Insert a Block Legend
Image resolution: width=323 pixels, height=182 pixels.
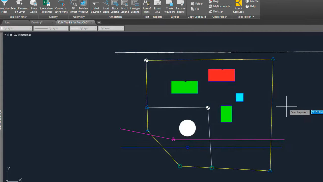pyautogui.click(x=115, y=7)
